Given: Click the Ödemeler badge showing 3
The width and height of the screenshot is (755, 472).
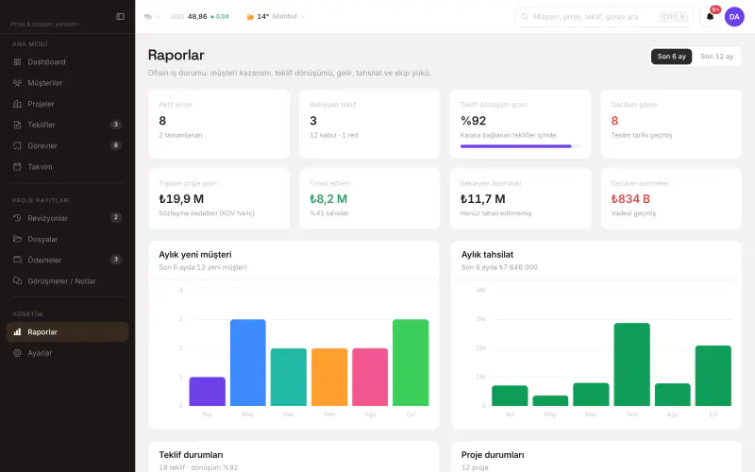Looking at the screenshot, I should click(x=115, y=259).
